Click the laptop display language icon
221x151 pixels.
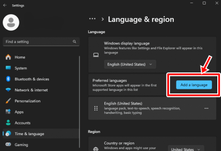96,55
